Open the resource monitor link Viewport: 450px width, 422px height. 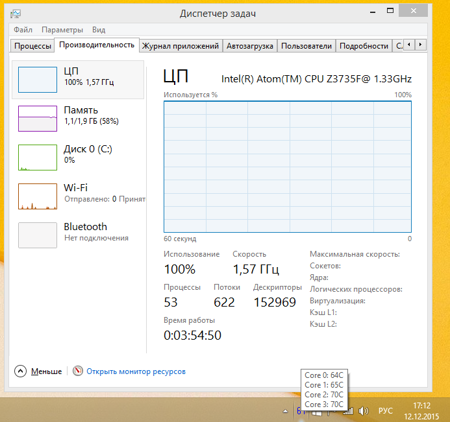(136, 371)
